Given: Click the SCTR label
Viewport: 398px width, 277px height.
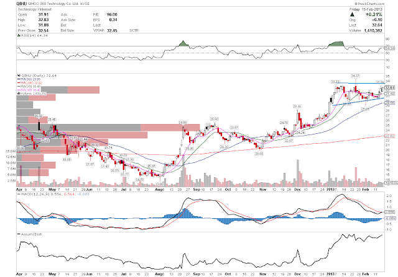Looking at the screenshot, I should [x=134, y=30].
